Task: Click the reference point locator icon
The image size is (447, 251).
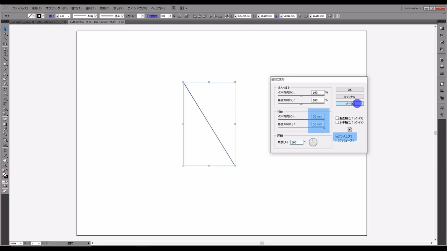Action: (350, 129)
